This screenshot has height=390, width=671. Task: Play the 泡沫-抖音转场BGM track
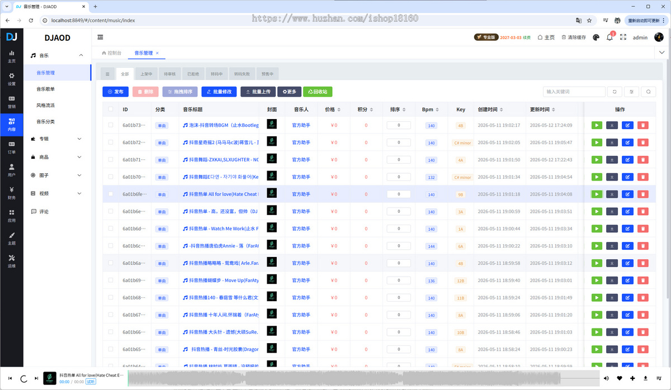(597, 125)
